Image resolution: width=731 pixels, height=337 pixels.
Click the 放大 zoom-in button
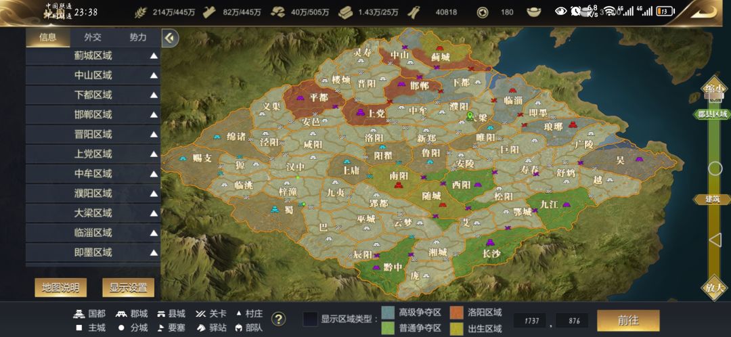pyautogui.click(x=714, y=287)
